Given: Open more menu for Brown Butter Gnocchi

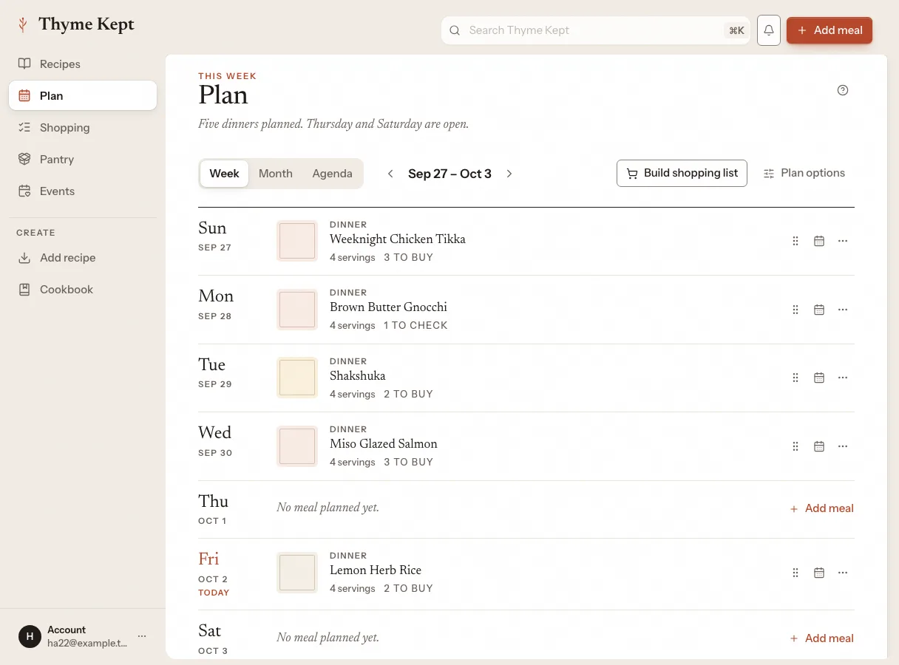Looking at the screenshot, I should click(x=843, y=310).
